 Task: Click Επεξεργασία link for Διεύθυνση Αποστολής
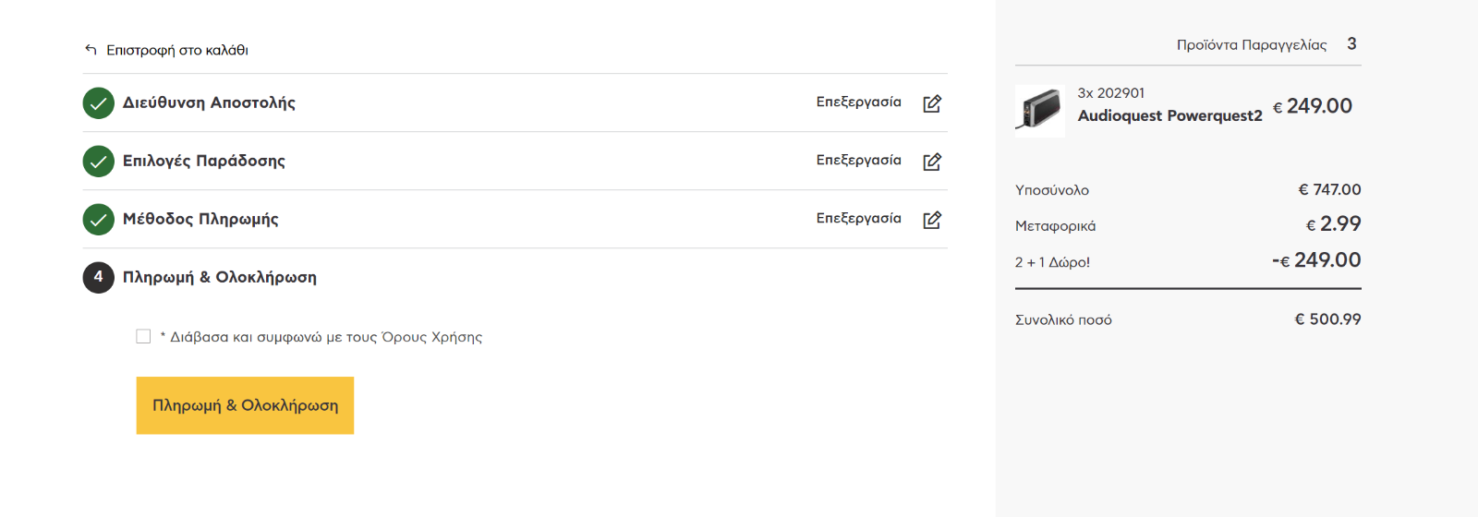tap(858, 102)
